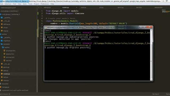Expand __pycache__ folder above migrations

coord(2,37)
